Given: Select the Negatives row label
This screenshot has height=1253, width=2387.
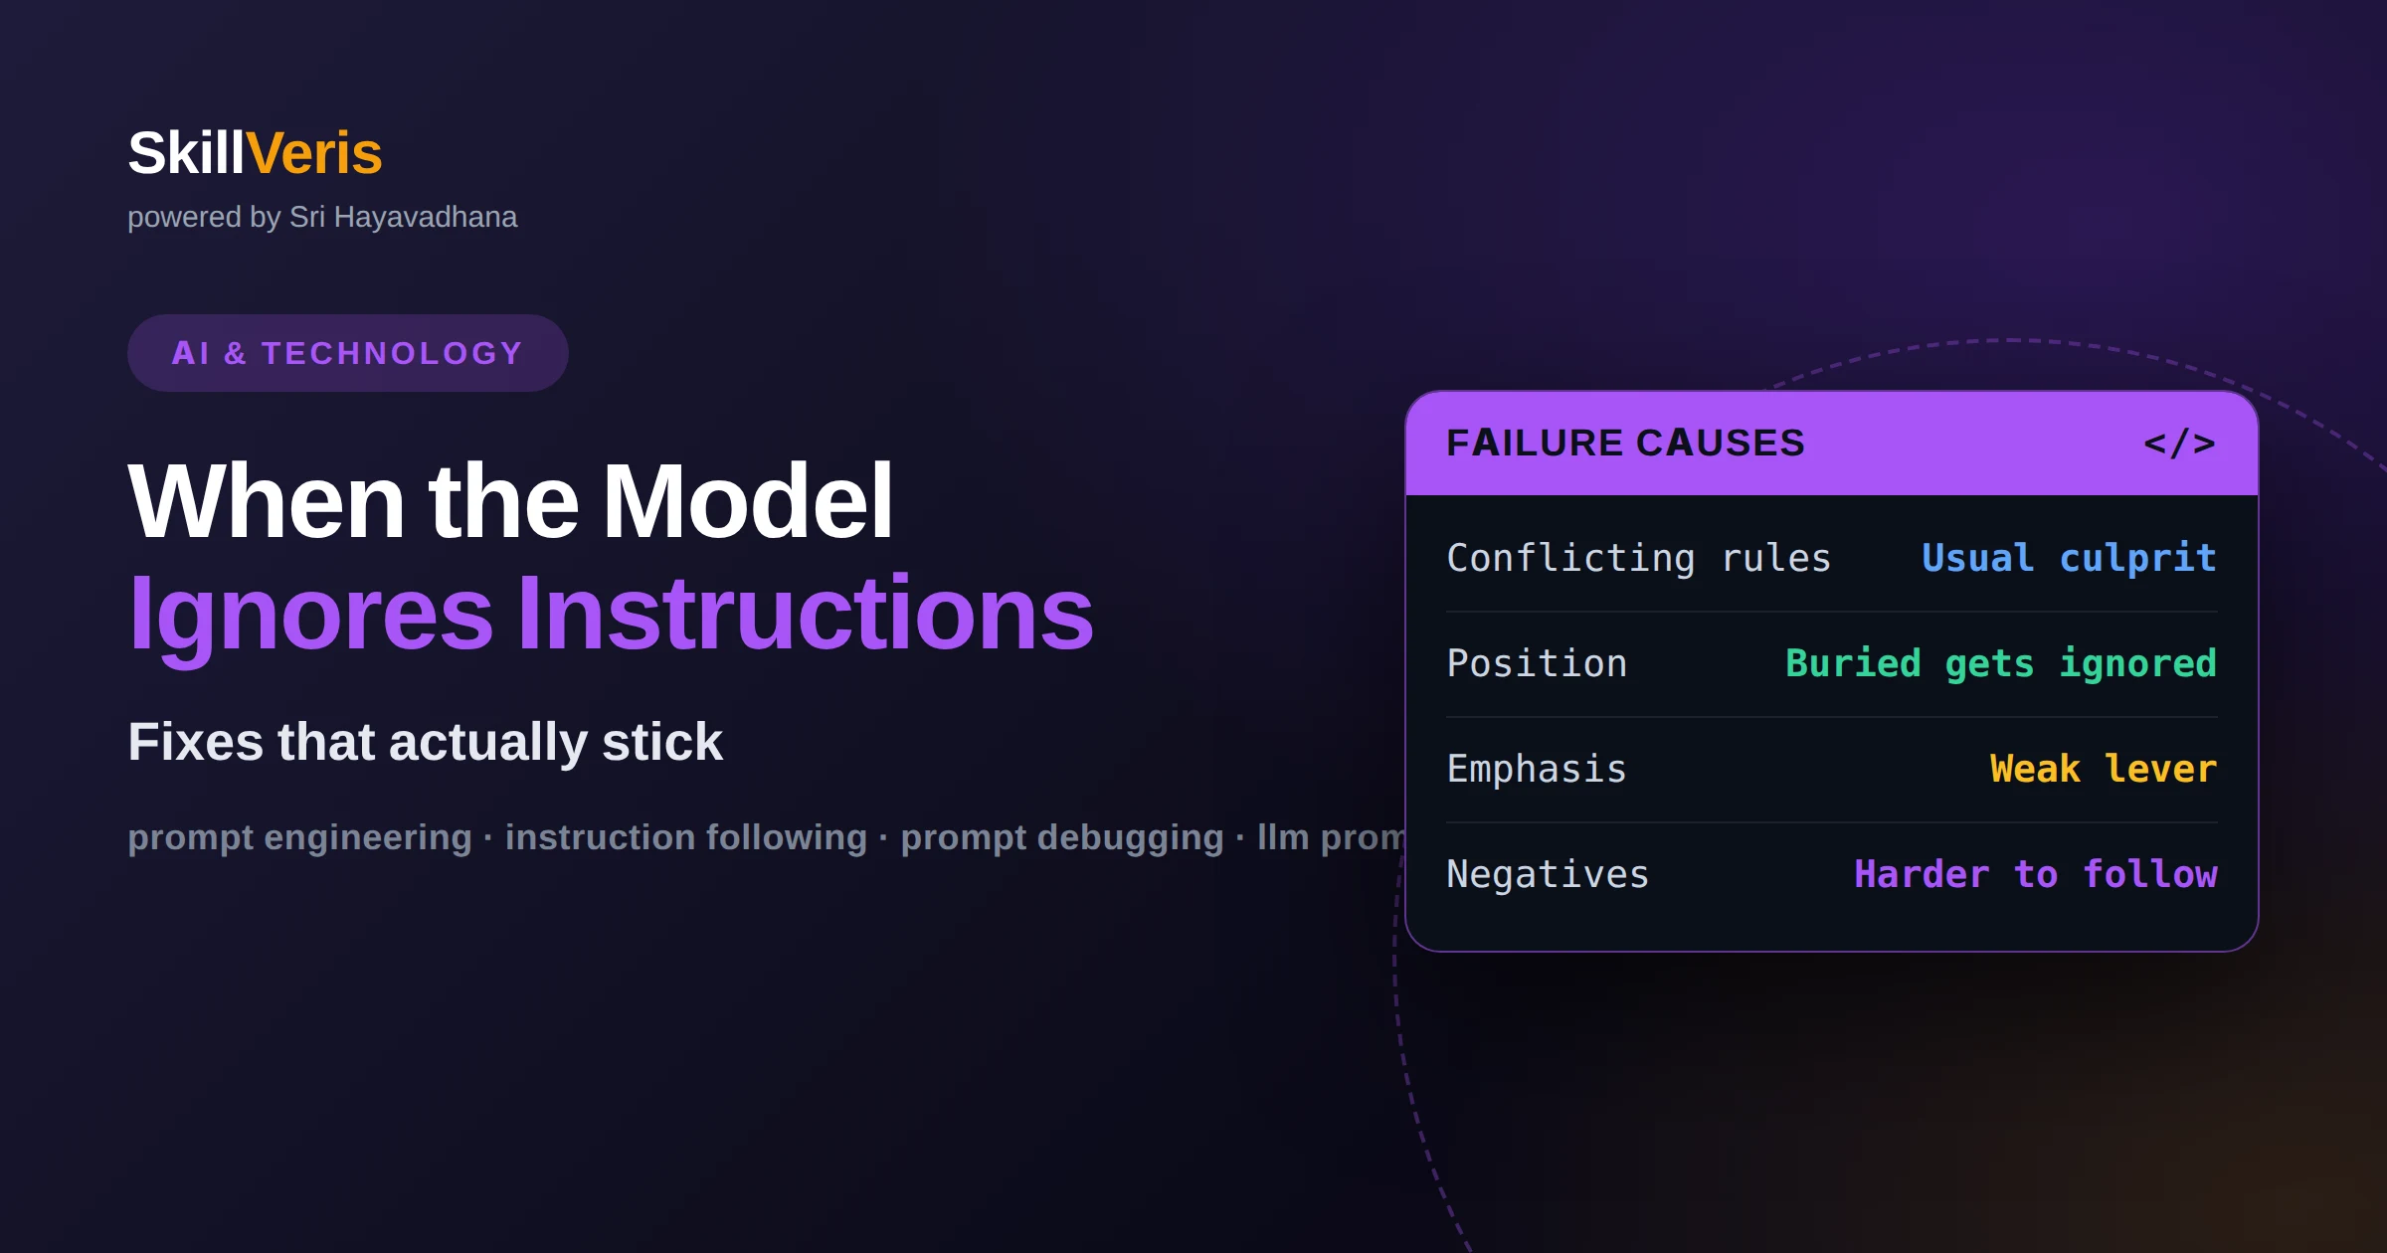Looking at the screenshot, I should (1548, 875).
